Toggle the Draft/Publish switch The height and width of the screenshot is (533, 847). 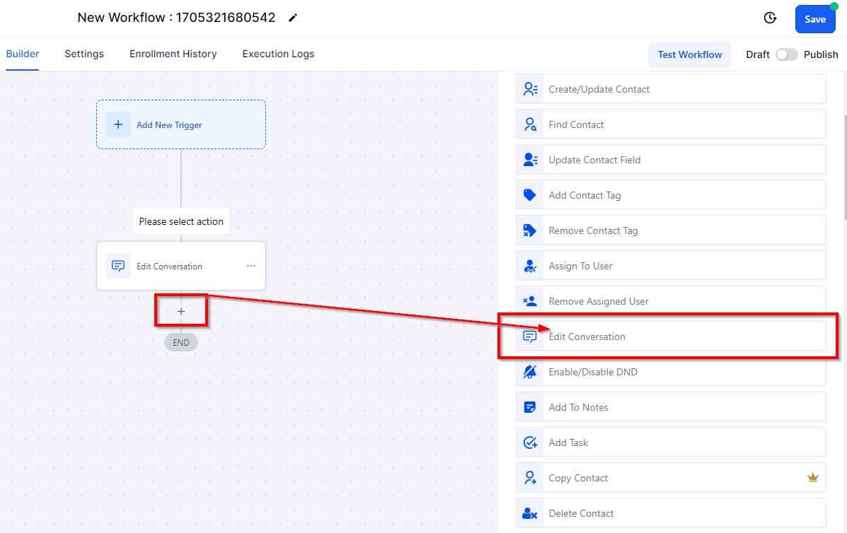click(786, 54)
